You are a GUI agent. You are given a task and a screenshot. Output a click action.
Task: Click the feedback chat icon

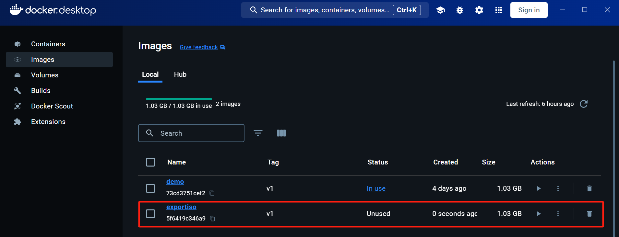223,48
